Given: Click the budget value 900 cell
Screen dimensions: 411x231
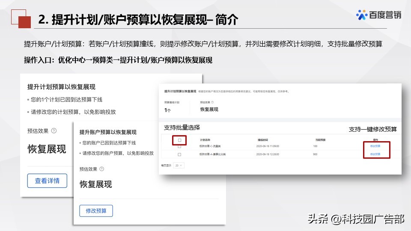Looking at the screenshot, I should click(x=315, y=154).
